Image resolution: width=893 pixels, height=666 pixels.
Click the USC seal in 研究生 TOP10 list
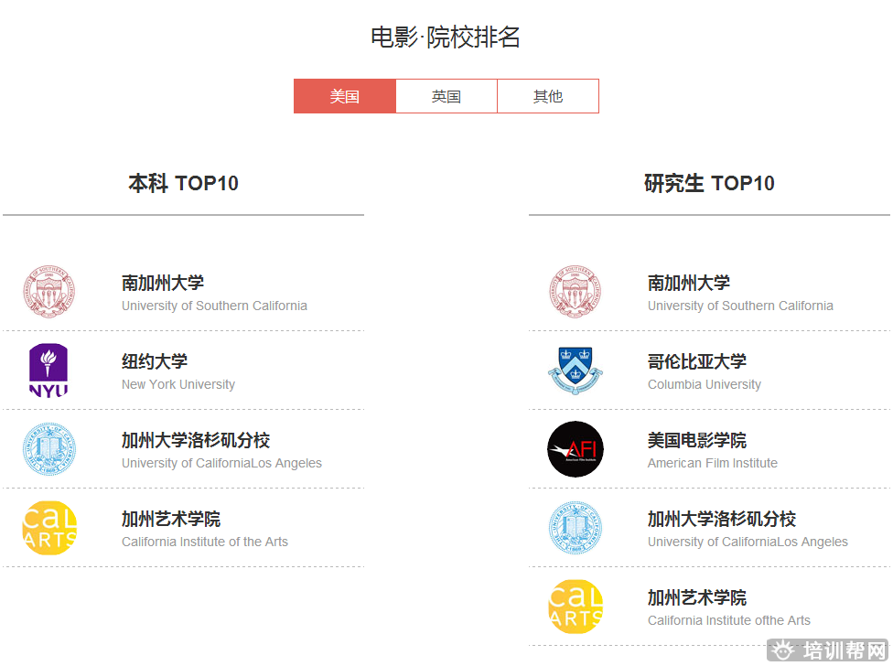tap(576, 292)
